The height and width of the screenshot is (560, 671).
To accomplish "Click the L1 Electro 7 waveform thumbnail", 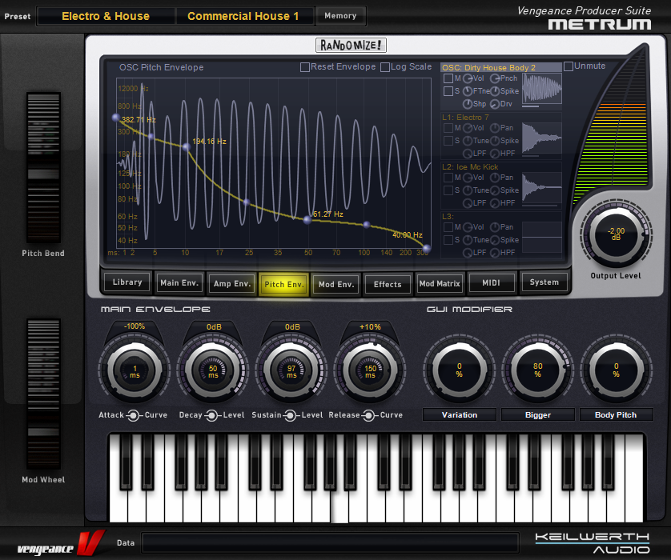I will click(542, 138).
